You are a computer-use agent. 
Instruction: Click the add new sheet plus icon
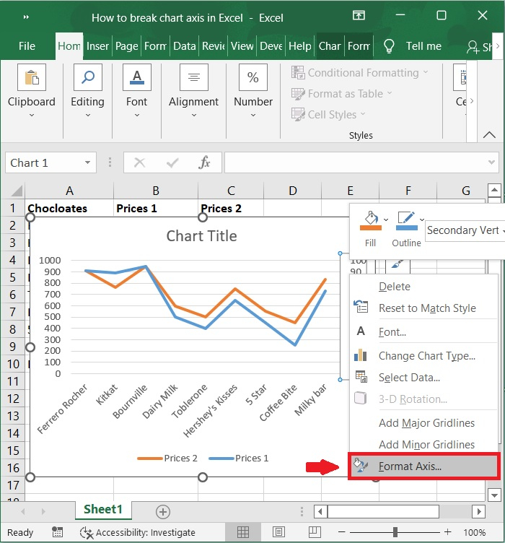point(163,512)
